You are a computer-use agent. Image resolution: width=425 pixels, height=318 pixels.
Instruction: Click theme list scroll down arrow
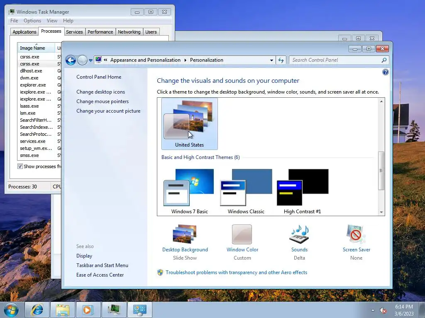(381, 212)
